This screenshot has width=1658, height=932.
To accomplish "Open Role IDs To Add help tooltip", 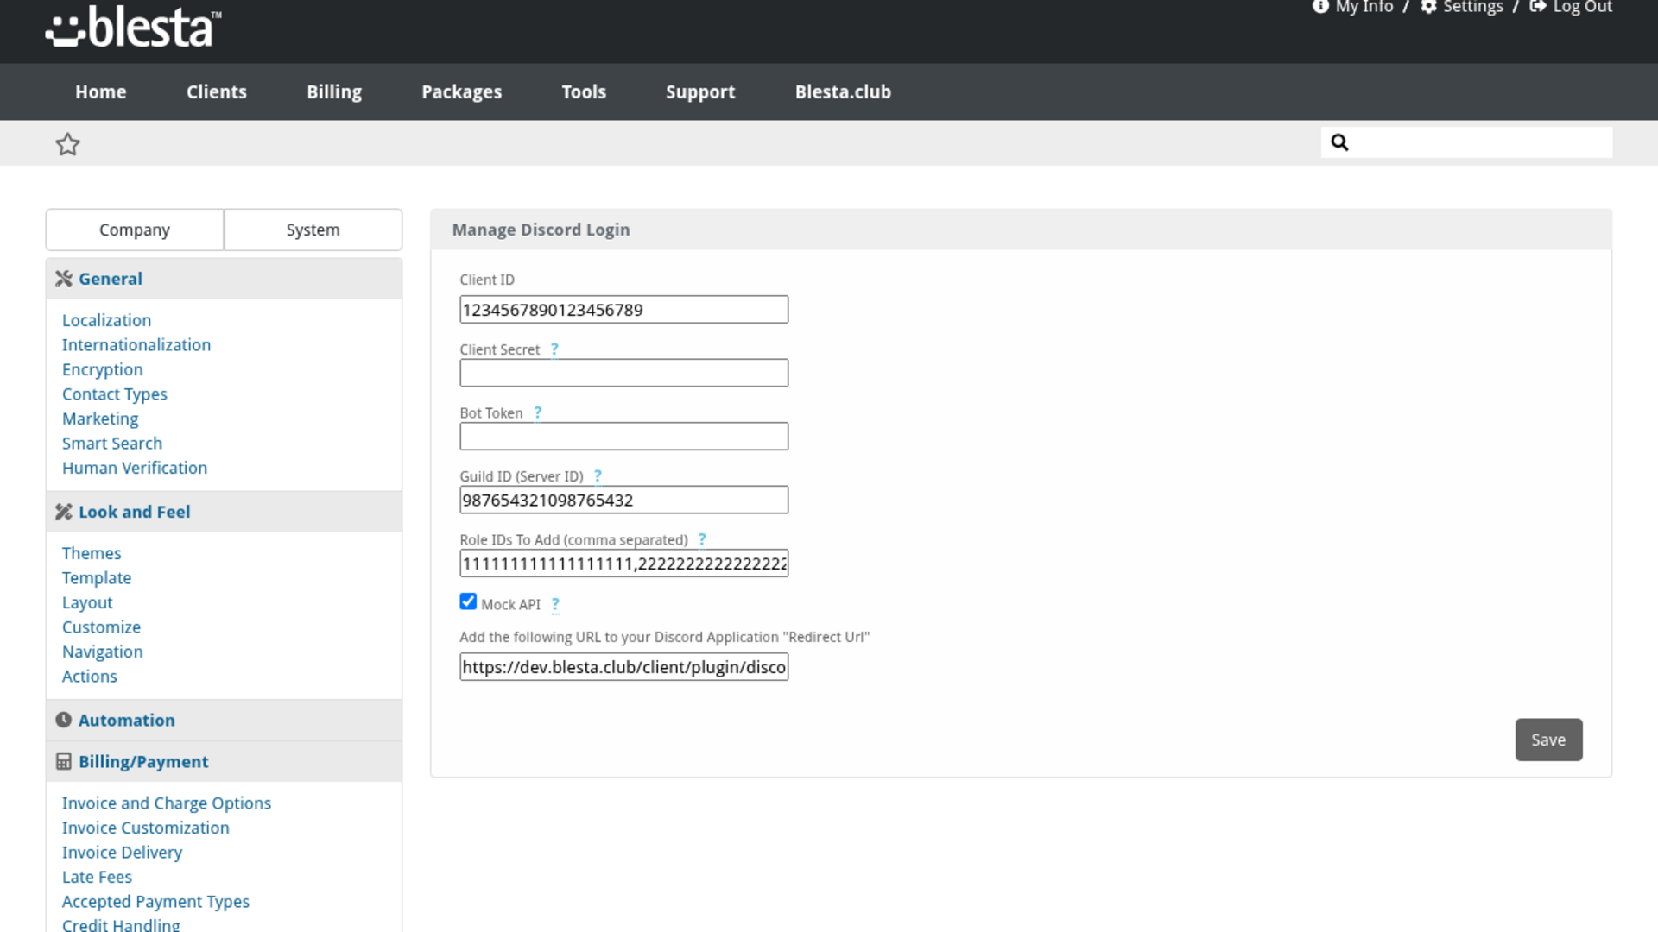I will [702, 539].
